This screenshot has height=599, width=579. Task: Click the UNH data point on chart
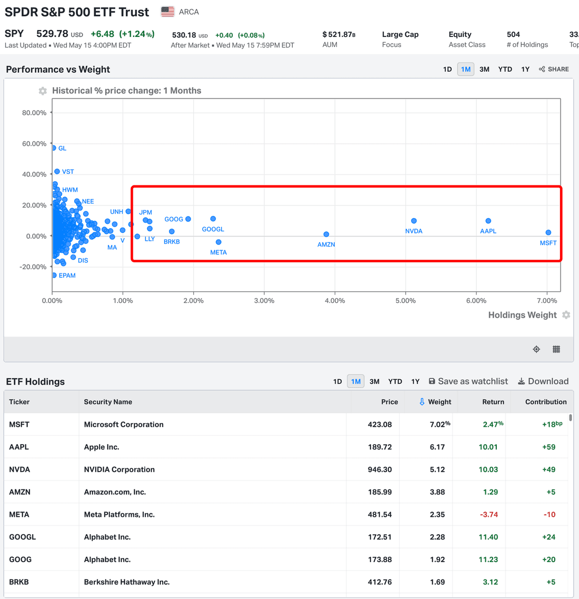(x=128, y=211)
